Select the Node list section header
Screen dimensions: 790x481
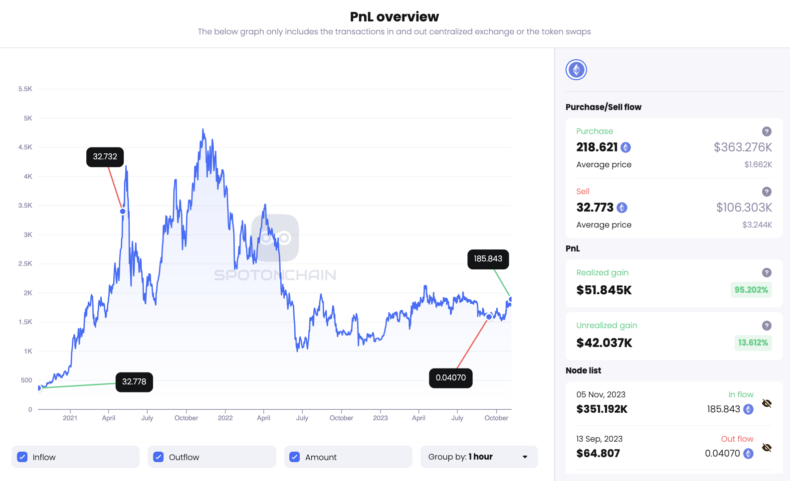(584, 370)
